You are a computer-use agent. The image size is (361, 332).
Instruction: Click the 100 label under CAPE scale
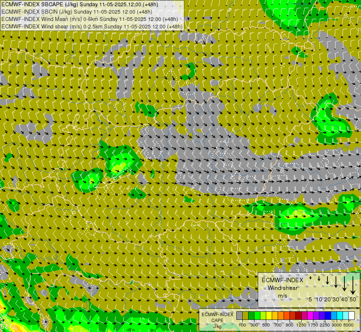point(242,325)
